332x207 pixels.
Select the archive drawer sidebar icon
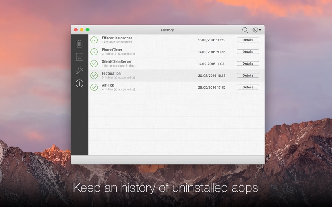(x=79, y=57)
